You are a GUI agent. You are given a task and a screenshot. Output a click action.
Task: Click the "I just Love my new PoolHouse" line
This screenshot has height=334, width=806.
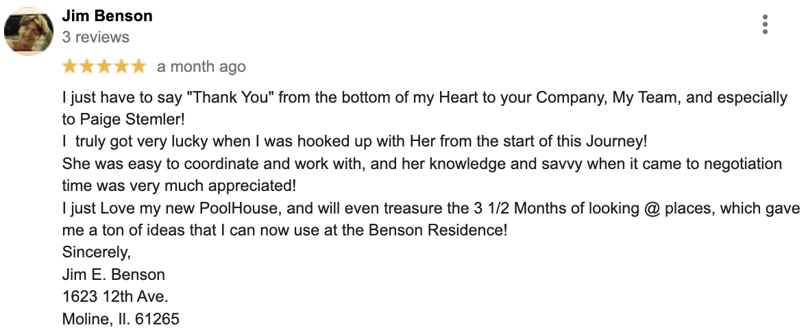click(x=430, y=208)
